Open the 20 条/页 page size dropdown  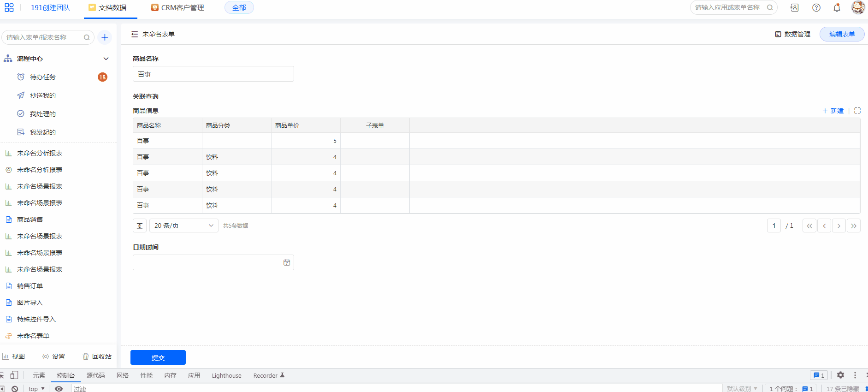pos(183,226)
